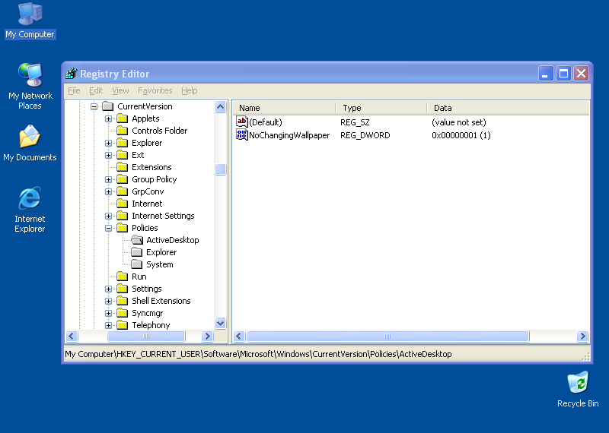Expand the Ext key

tap(108, 155)
